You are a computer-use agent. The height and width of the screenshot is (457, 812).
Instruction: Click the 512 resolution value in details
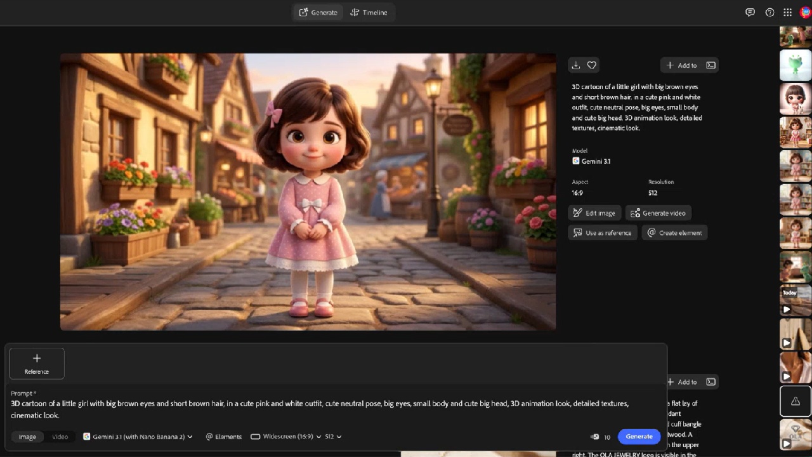click(653, 193)
